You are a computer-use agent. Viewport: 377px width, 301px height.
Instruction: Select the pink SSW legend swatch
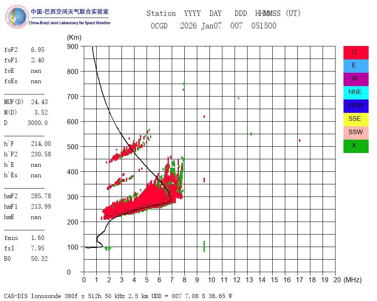pyautogui.click(x=356, y=133)
